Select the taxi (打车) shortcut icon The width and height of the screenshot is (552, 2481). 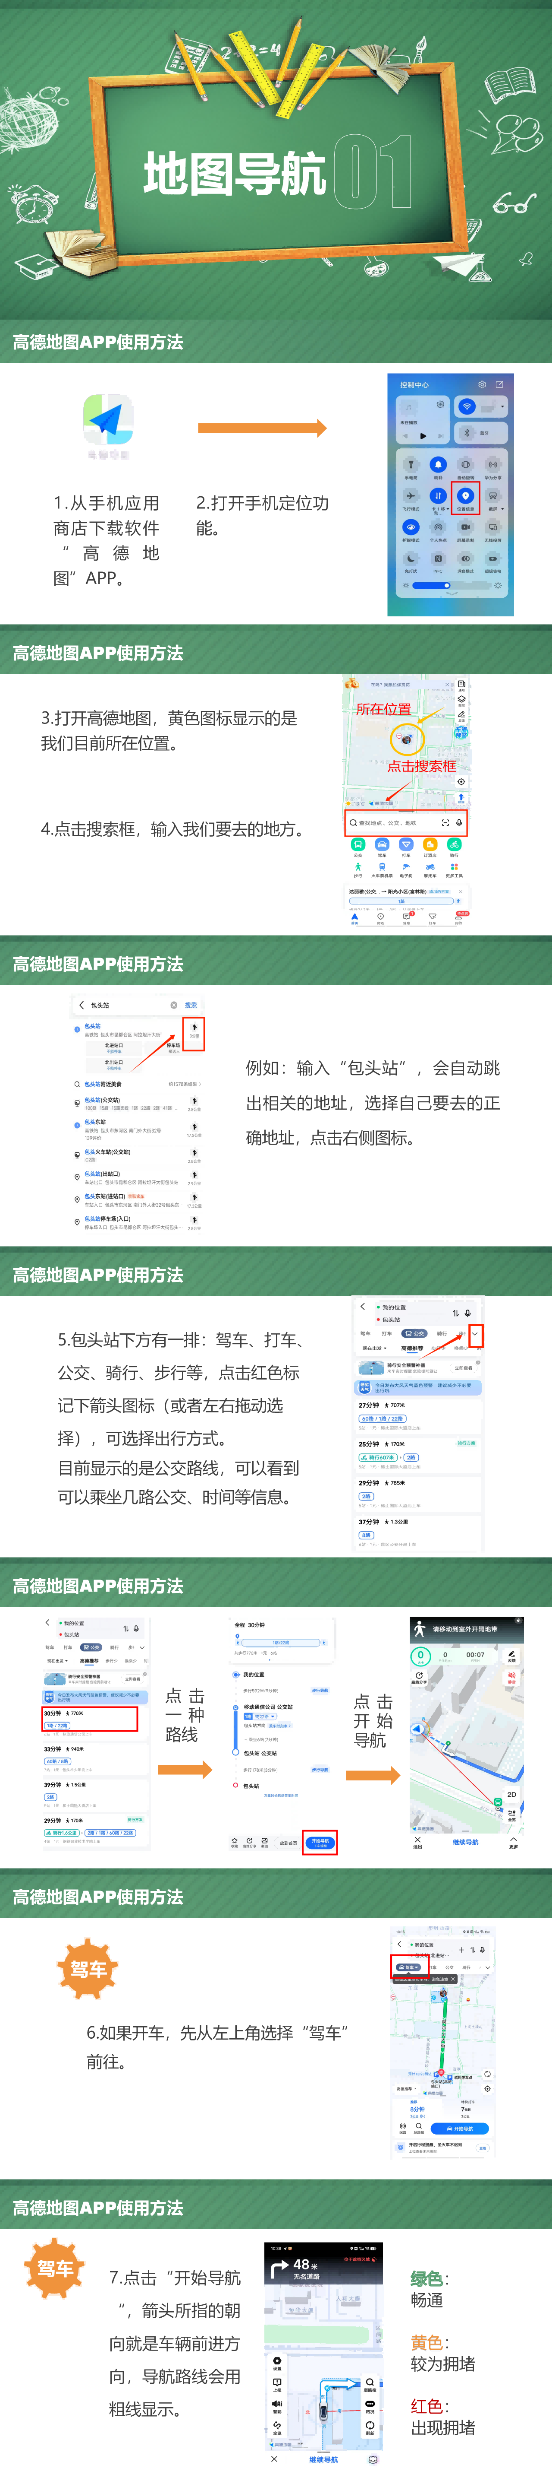pyautogui.click(x=407, y=845)
